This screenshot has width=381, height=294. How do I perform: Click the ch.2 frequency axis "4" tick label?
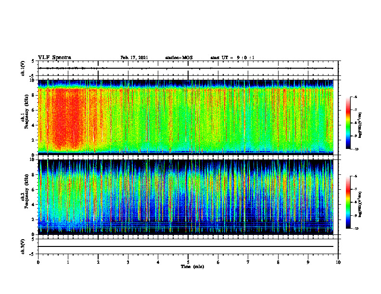click(x=33, y=205)
